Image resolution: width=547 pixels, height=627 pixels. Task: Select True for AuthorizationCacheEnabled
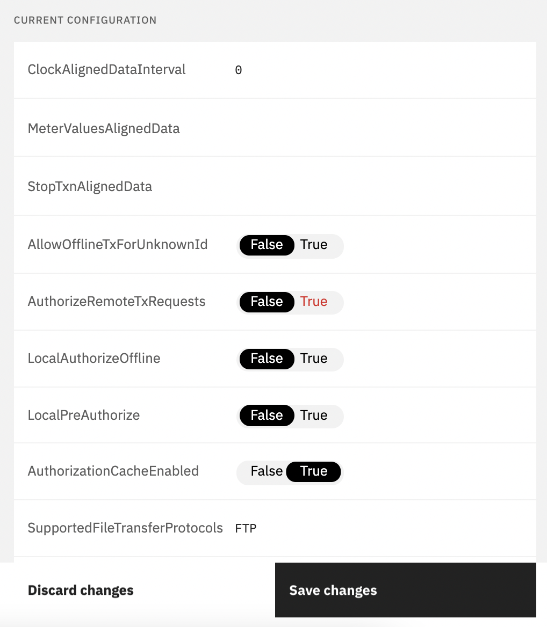click(x=314, y=471)
